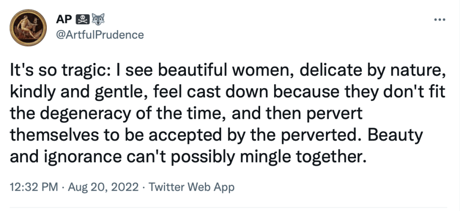Click the 12:32 PM timestamp
Screen dimensions: 460x211
32,187
